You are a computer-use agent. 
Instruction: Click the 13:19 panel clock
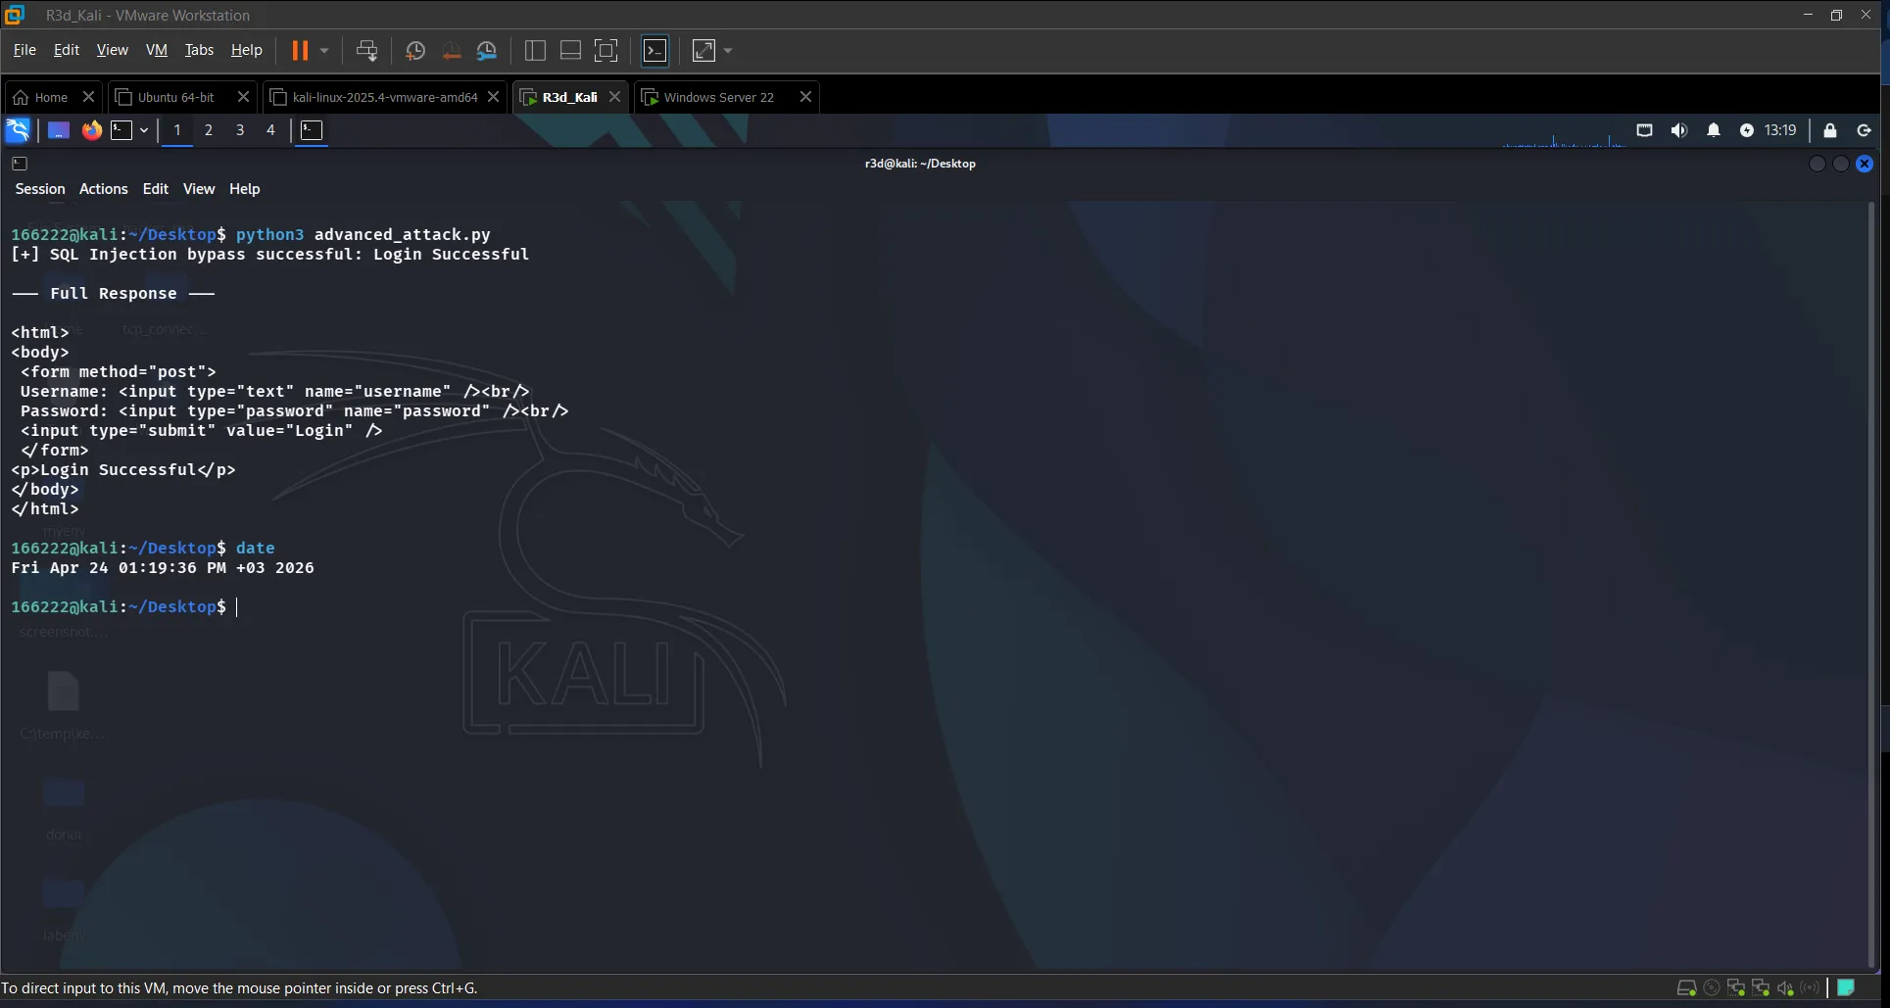tap(1780, 130)
